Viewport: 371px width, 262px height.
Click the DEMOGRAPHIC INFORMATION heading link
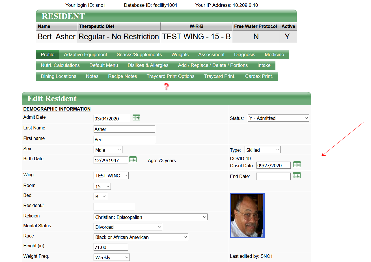[57, 109]
